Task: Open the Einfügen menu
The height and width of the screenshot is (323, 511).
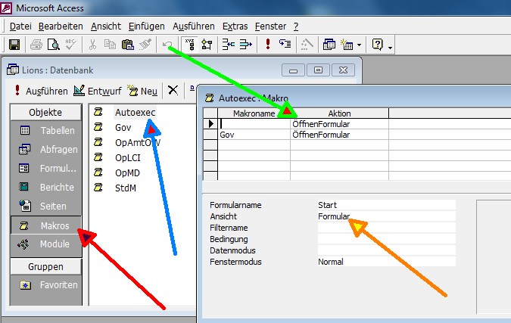Action: (x=146, y=26)
